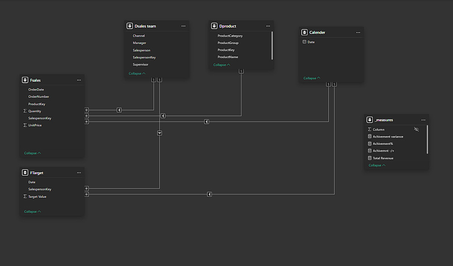Select the many-side asterisk on the Fsales to Dsales team relationship
This screenshot has height=266, width=453.
(x=87, y=110)
